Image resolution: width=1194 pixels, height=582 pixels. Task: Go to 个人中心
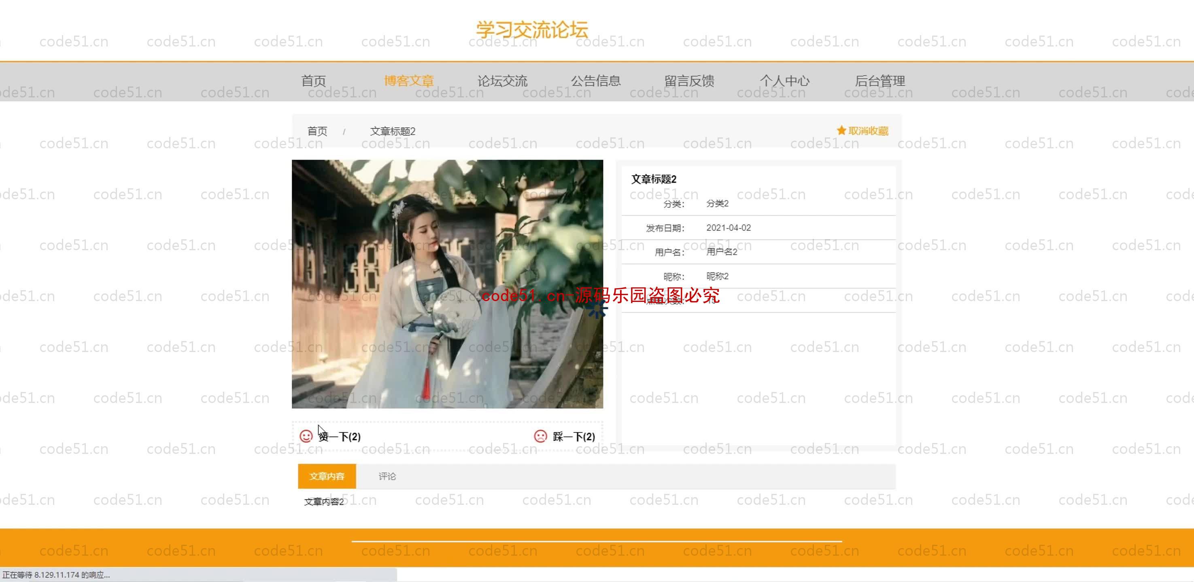[x=784, y=81]
